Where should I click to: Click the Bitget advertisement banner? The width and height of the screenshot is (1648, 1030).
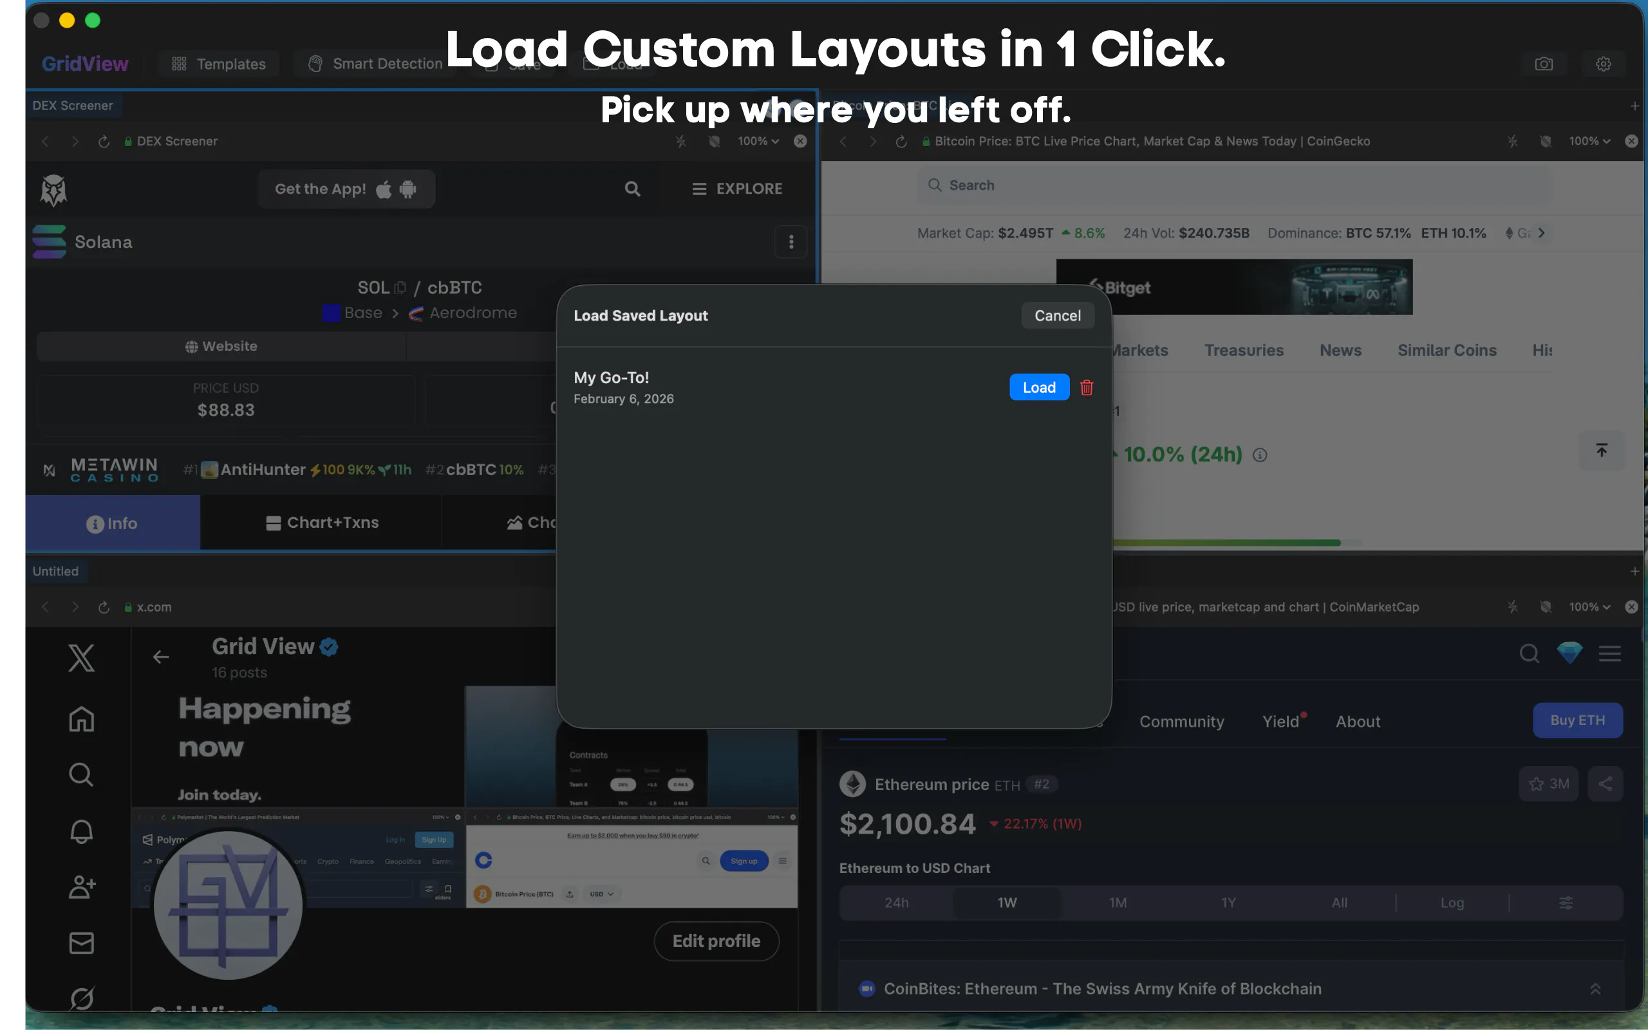1234,287
